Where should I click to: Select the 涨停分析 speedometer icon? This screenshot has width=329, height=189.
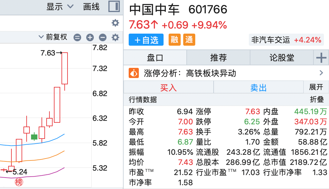click(133, 73)
